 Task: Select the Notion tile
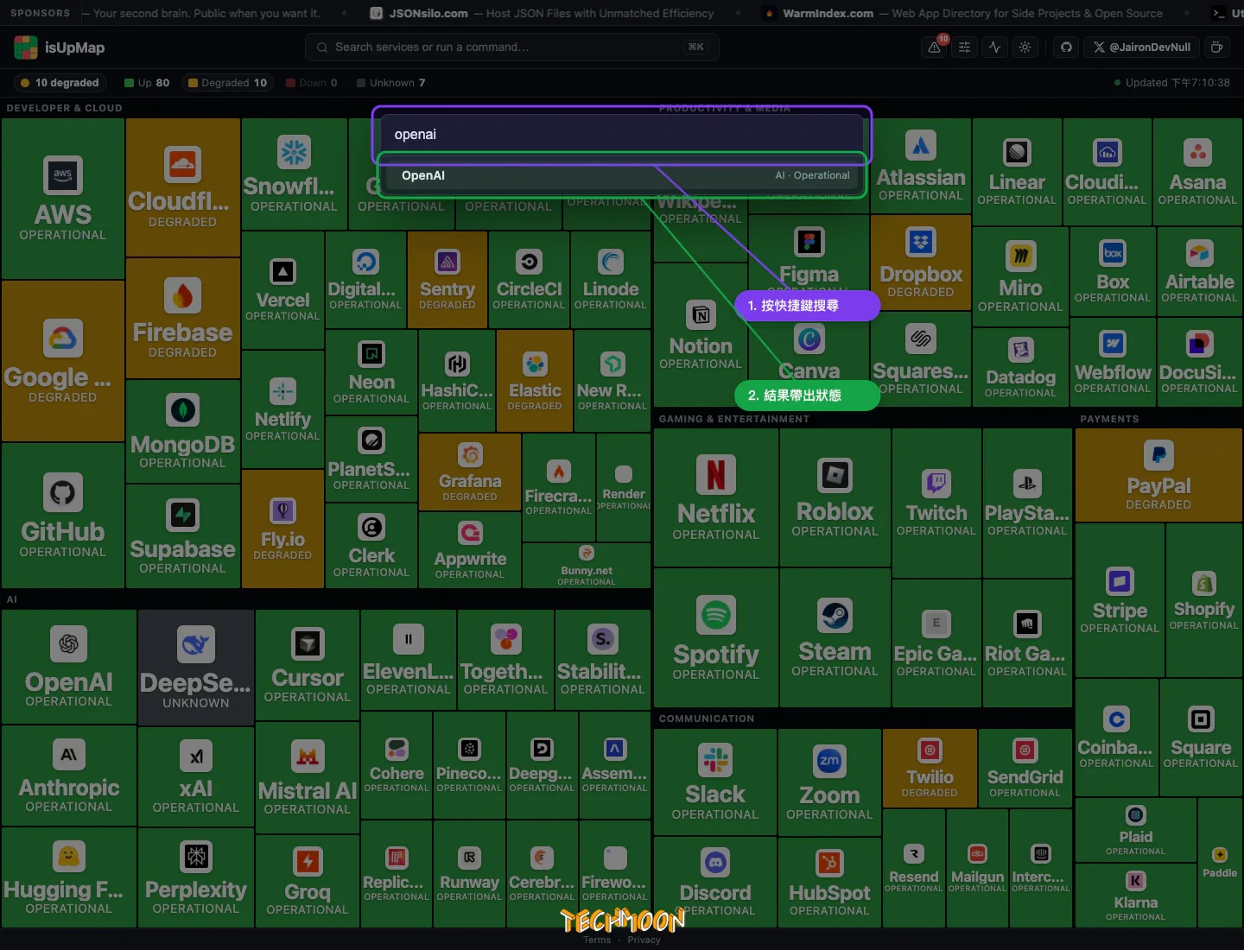(701, 335)
